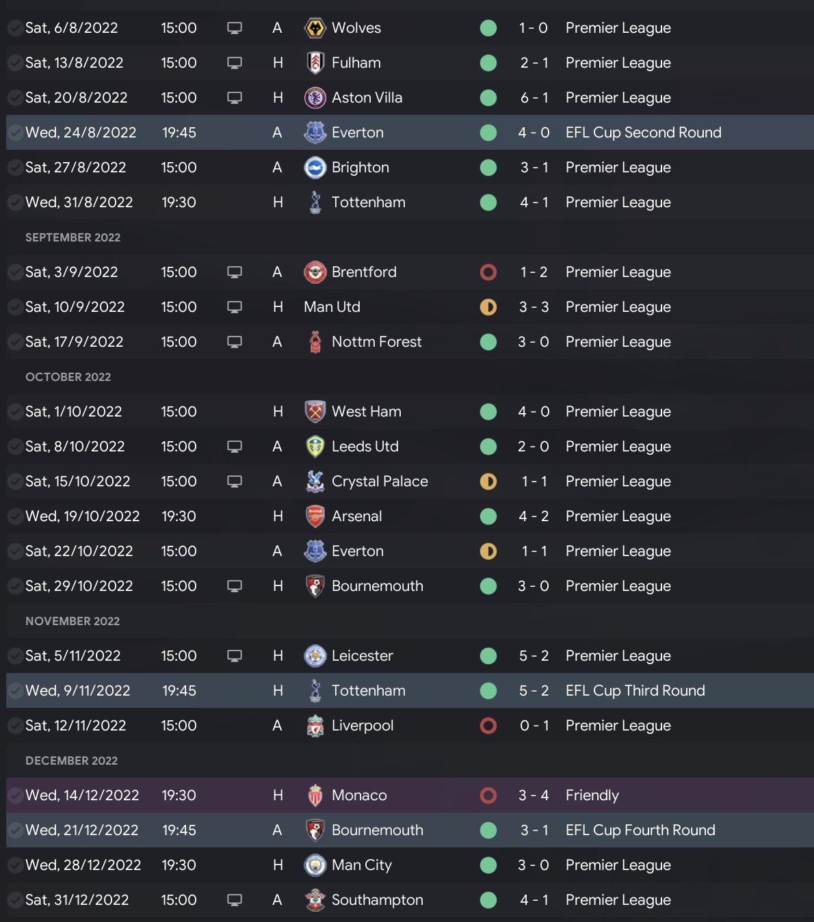Click the Aston Villa crest icon
The height and width of the screenshot is (922, 814).
315,98
